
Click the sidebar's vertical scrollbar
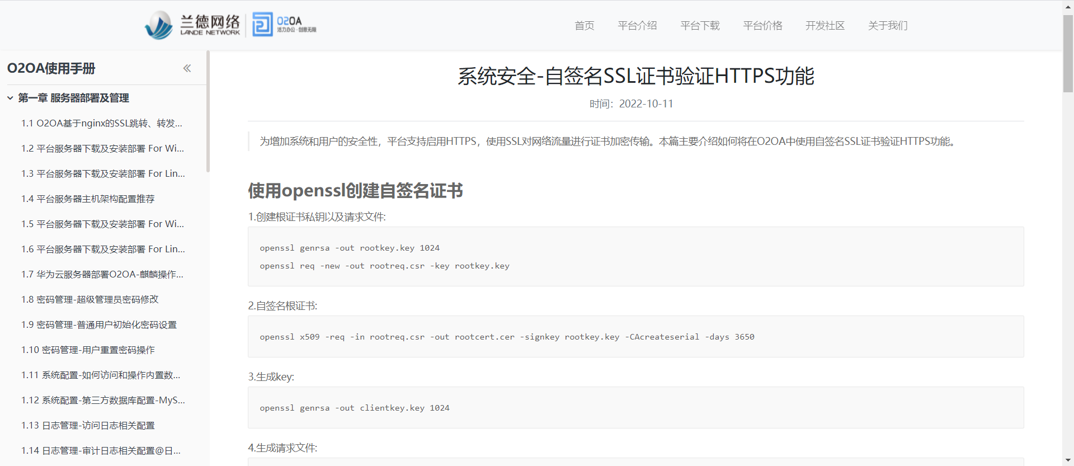[208, 112]
